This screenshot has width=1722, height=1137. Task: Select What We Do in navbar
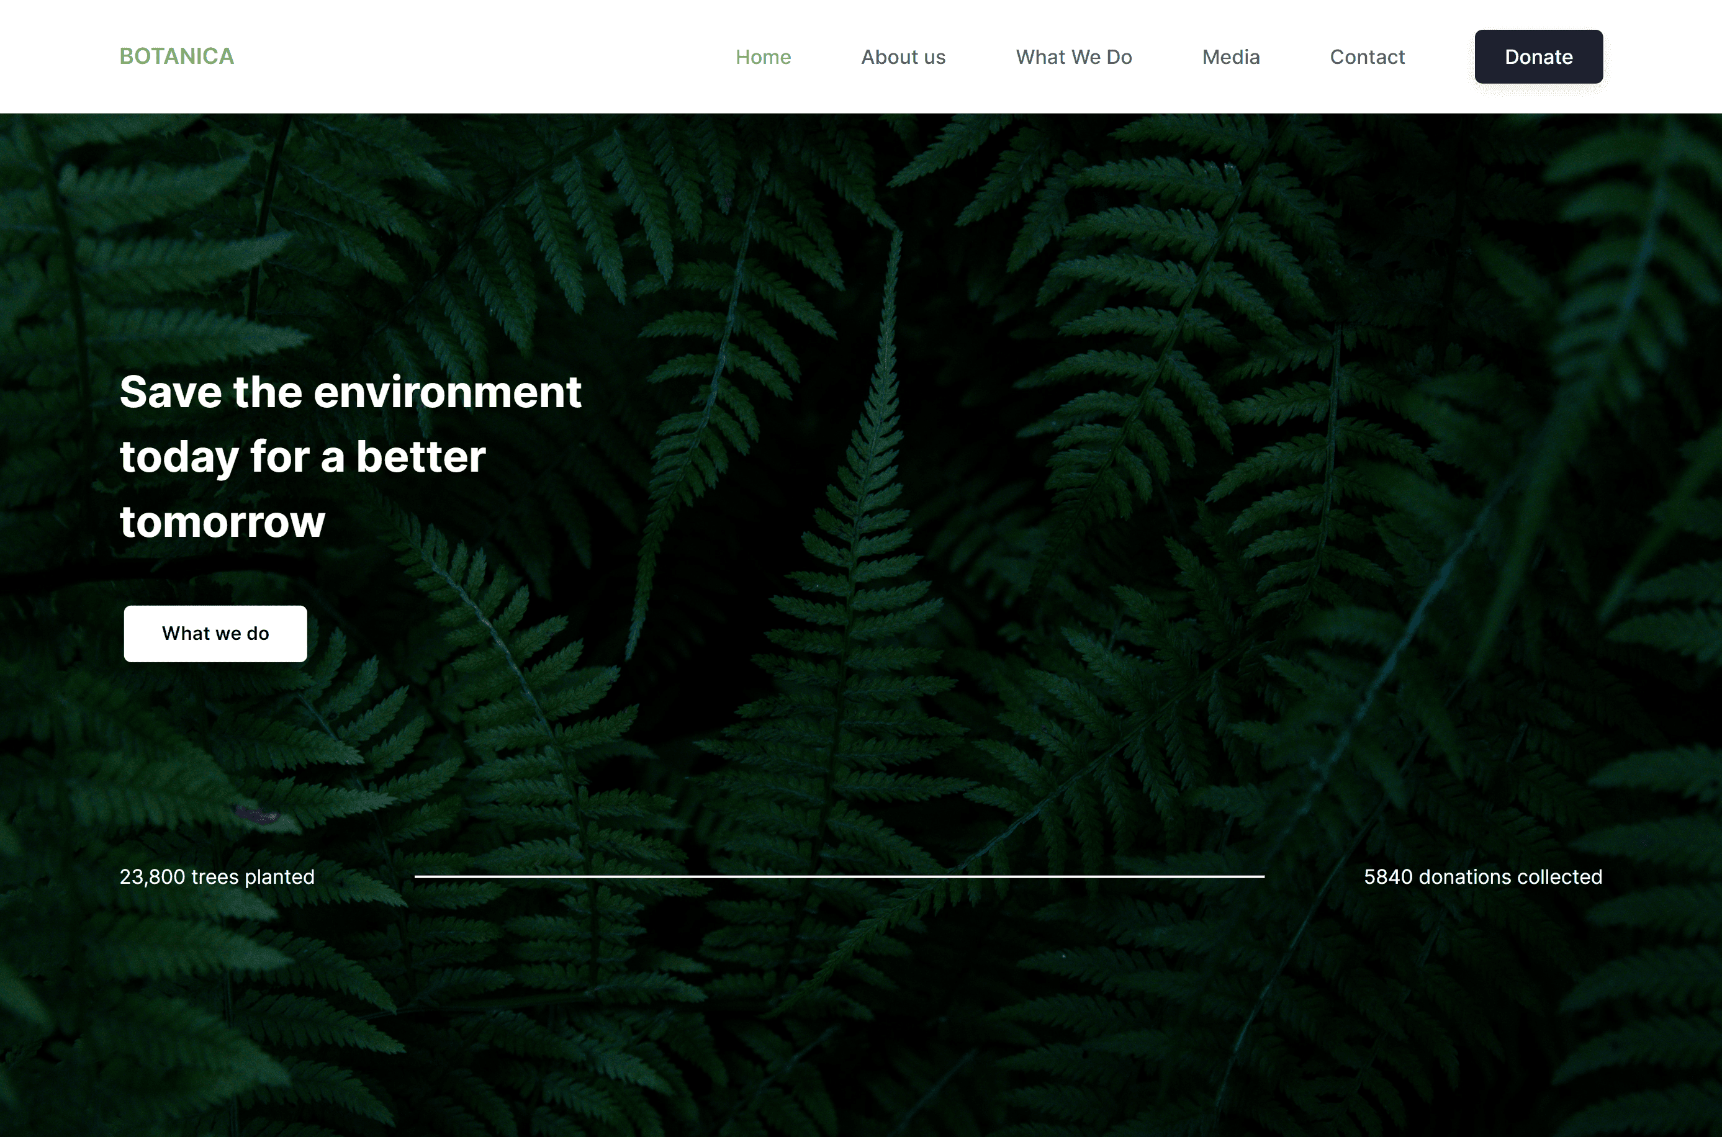click(x=1073, y=56)
